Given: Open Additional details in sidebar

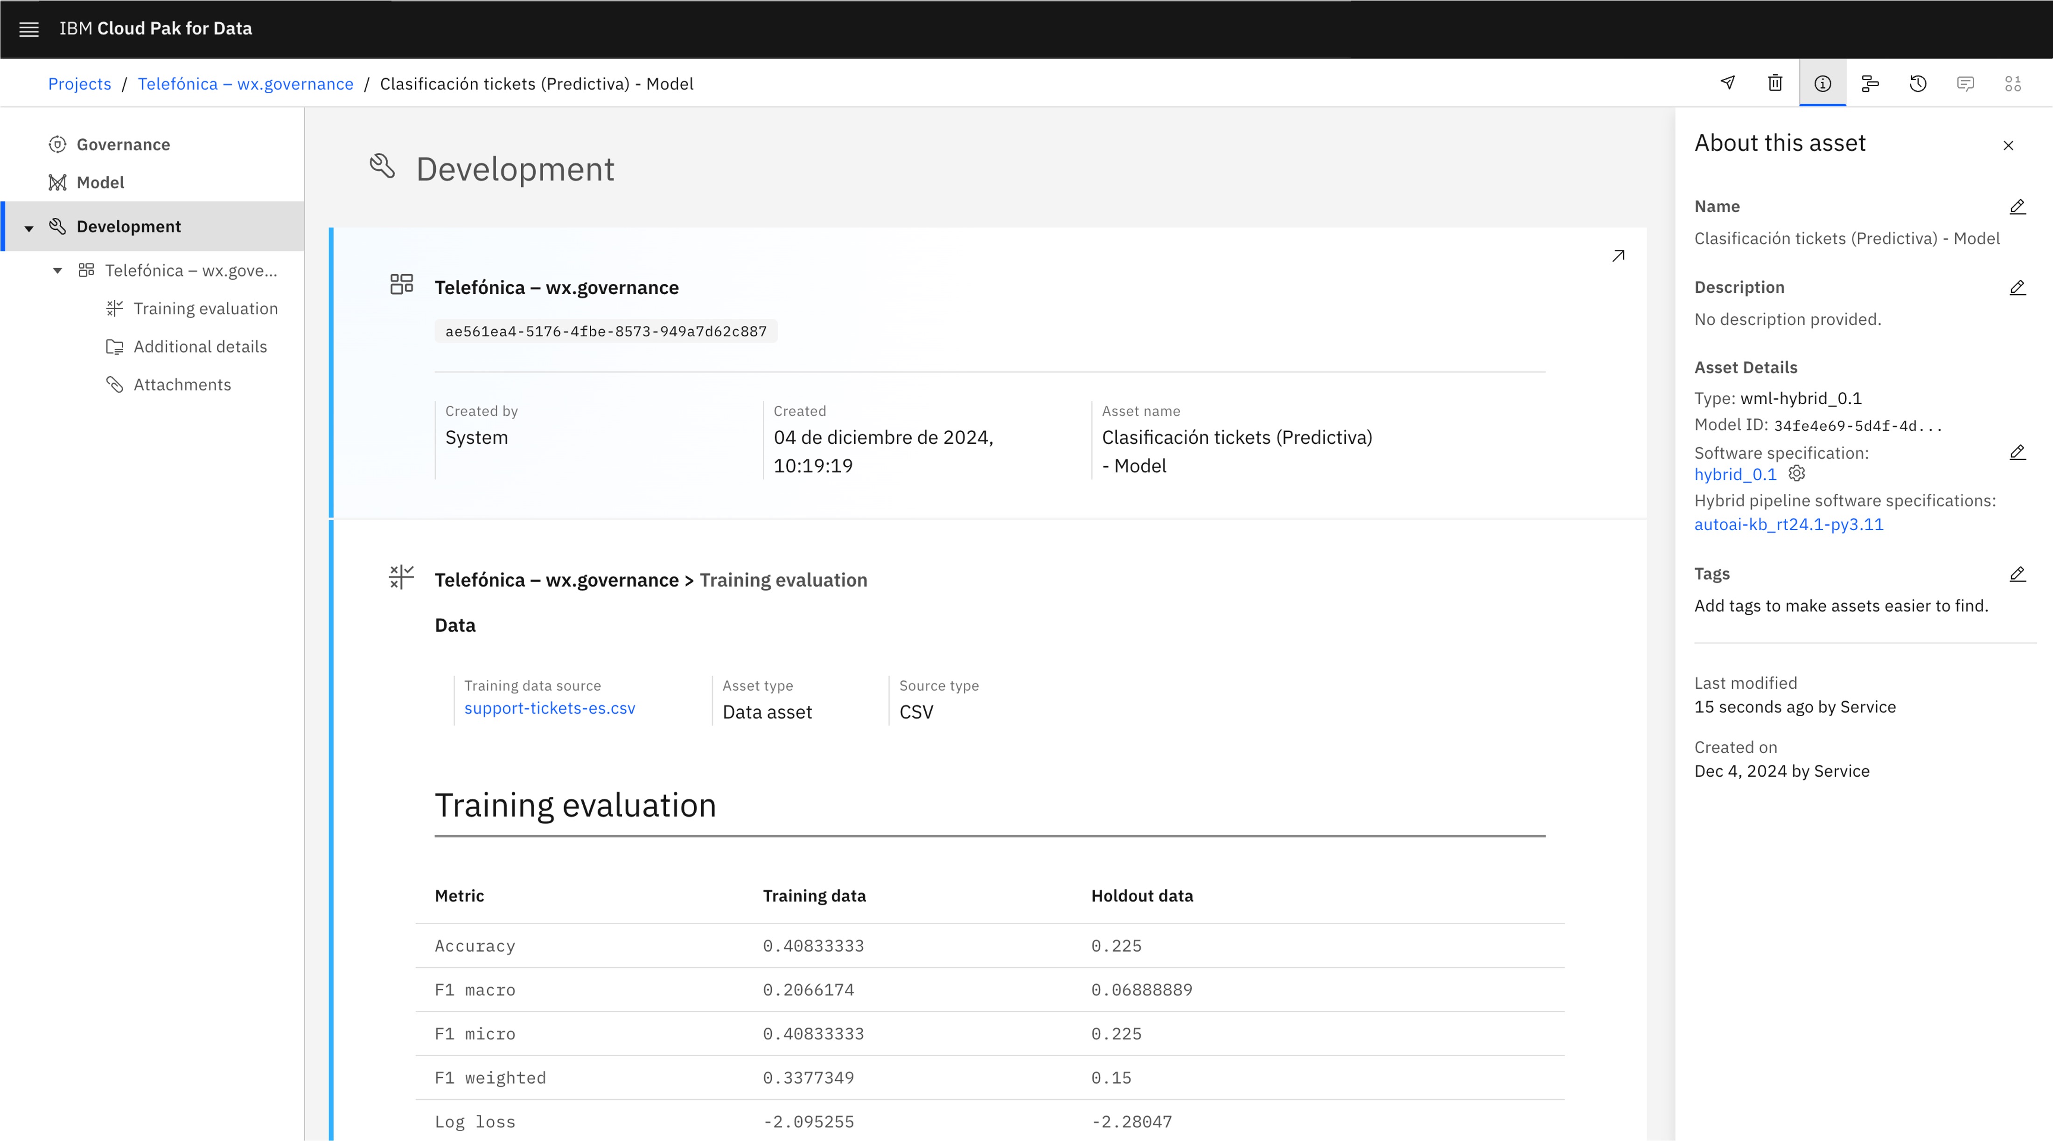Looking at the screenshot, I should [200, 346].
